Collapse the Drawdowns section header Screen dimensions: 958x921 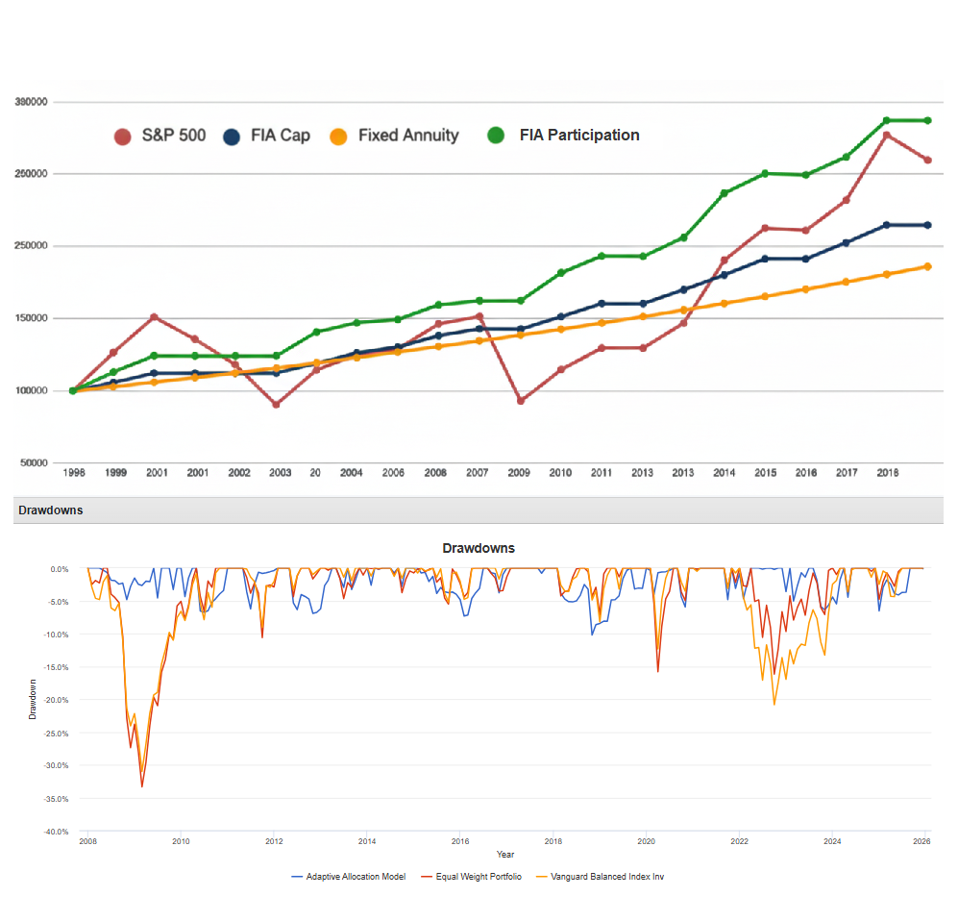tap(50, 510)
